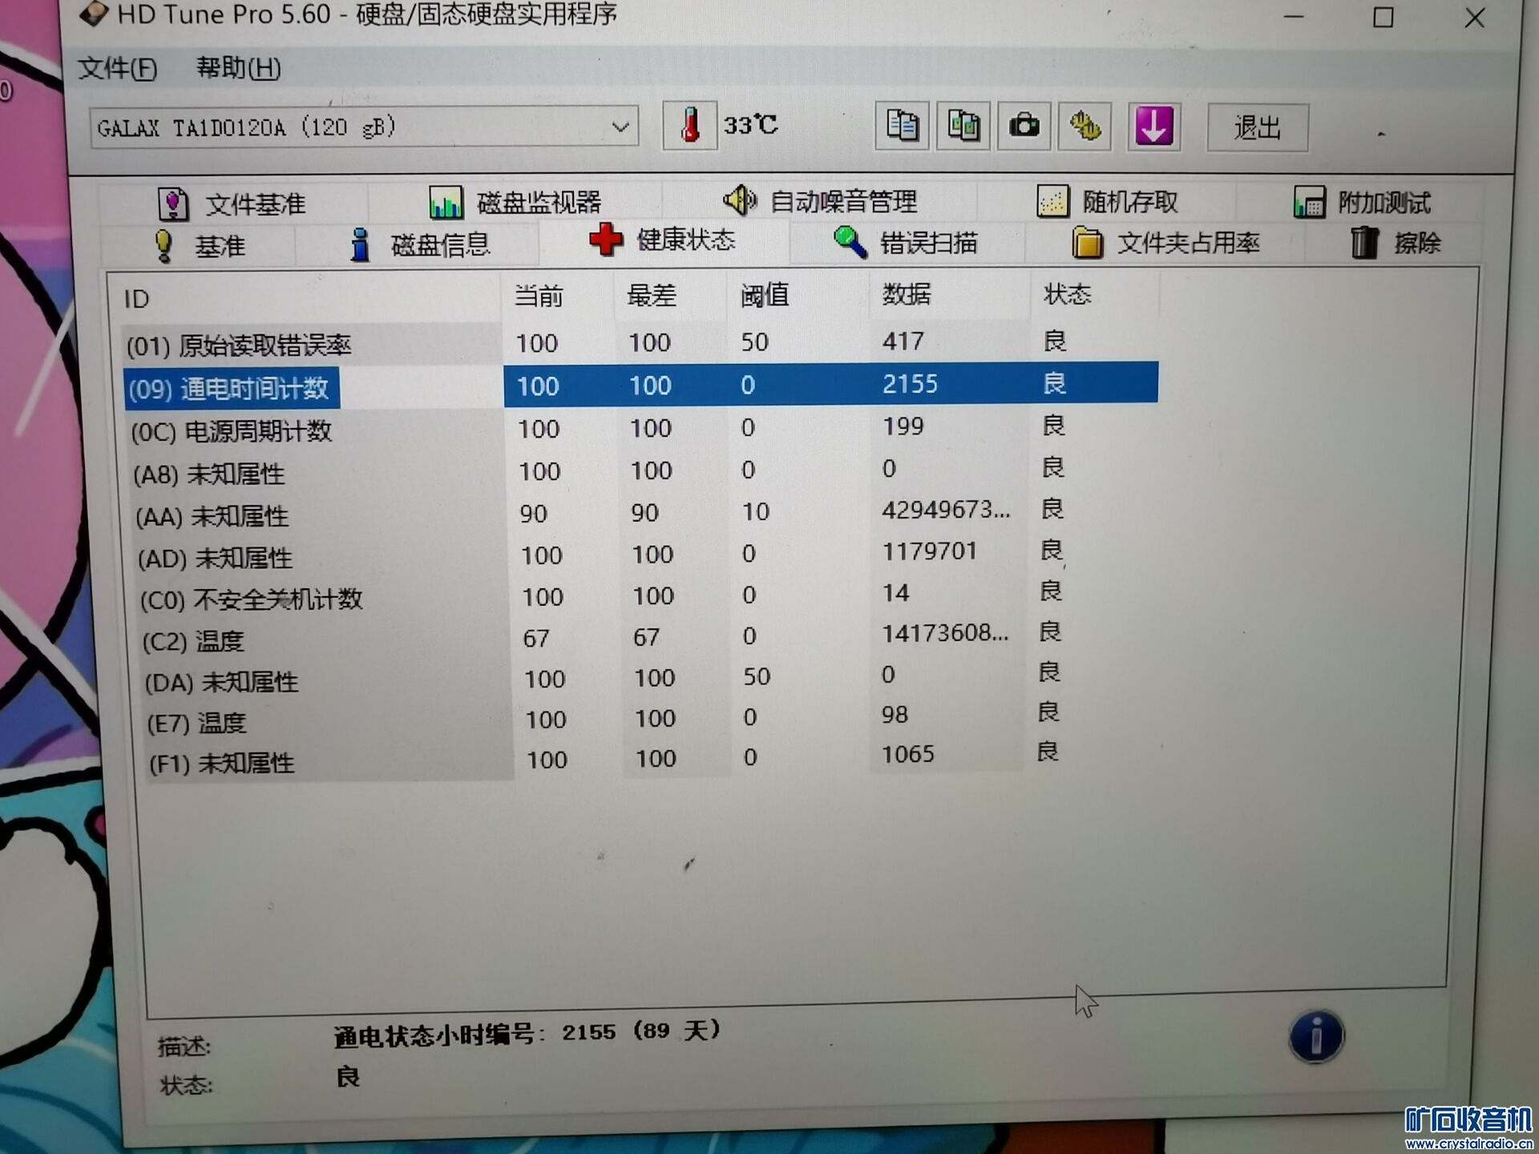This screenshot has width=1539, height=1154.
Task: Close the HD Tune Pro window
Action: tap(1475, 18)
